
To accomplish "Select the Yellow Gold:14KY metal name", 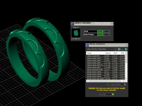I will [94, 60].
